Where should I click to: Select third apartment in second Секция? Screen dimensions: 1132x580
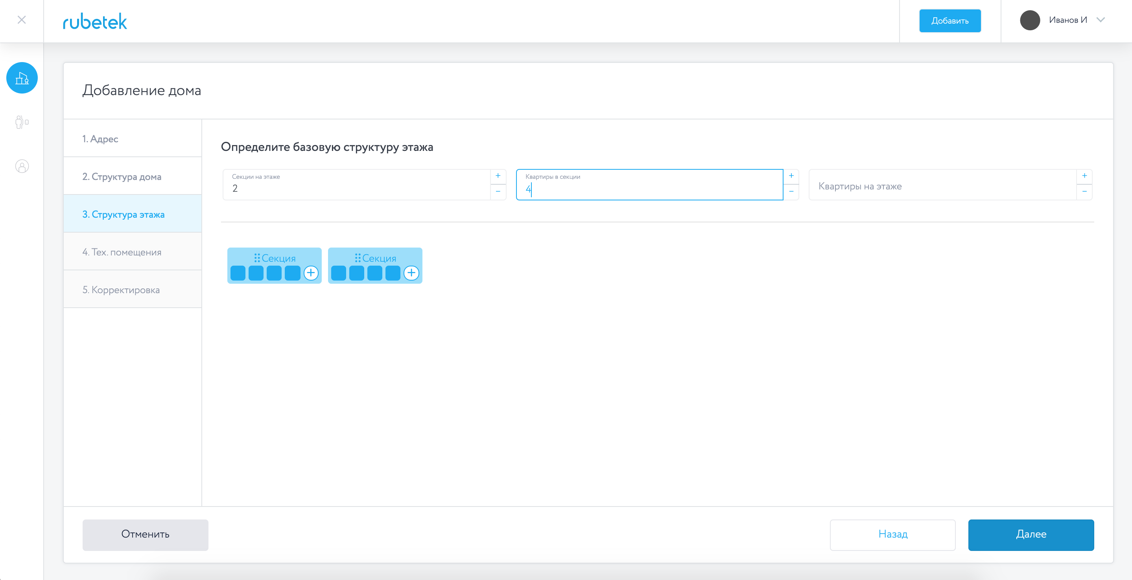pyautogui.click(x=374, y=273)
